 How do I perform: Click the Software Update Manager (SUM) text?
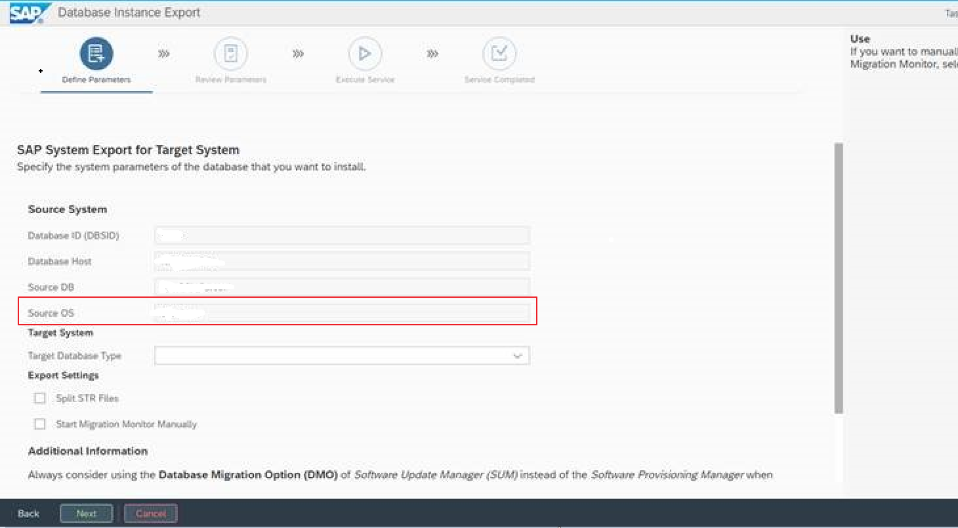436,475
